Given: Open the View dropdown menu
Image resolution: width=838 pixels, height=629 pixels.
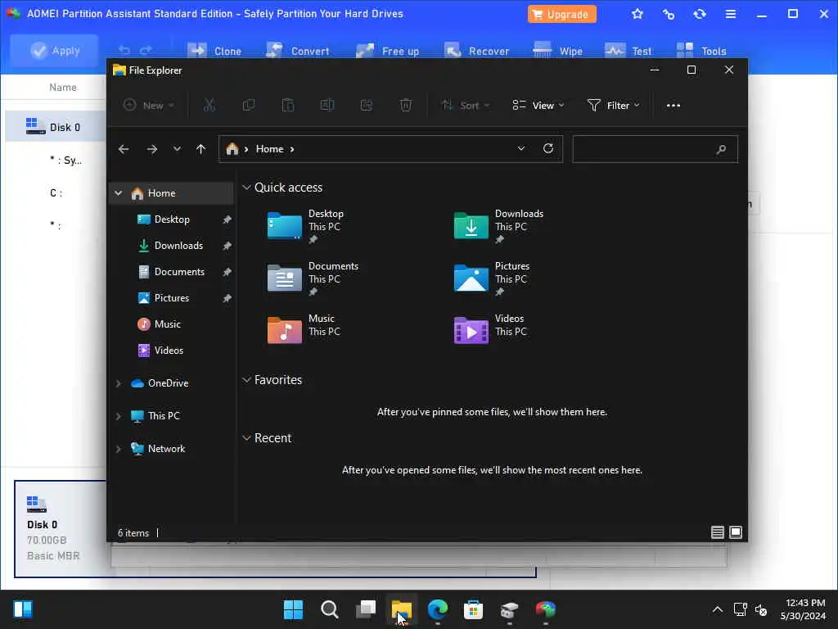Looking at the screenshot, I should (x=538, y=106).
